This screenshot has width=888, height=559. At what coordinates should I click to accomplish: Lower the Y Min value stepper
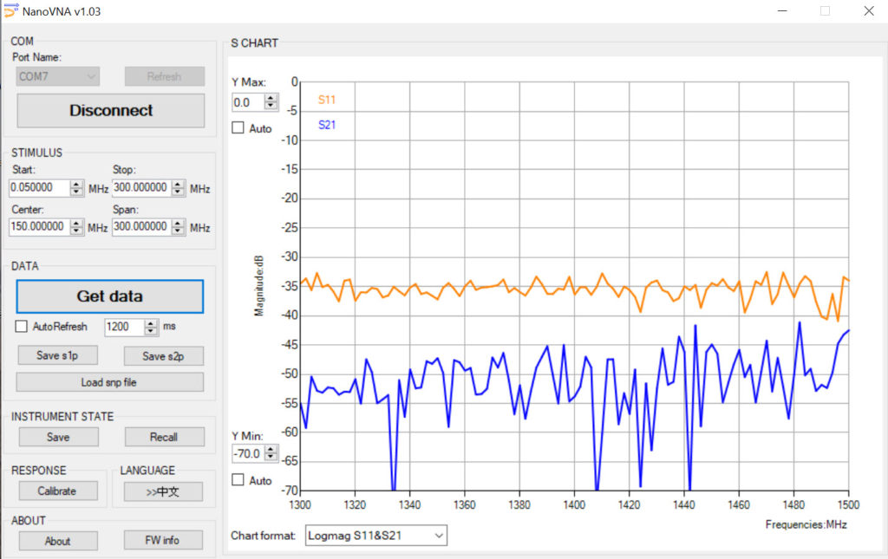click(x=271, y=457)
